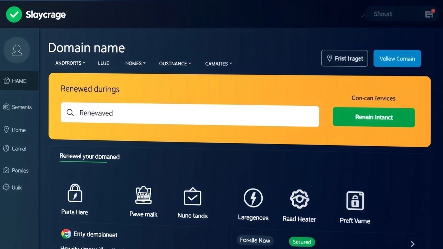Open the OUSTNANCE dropdown menu

175,64
